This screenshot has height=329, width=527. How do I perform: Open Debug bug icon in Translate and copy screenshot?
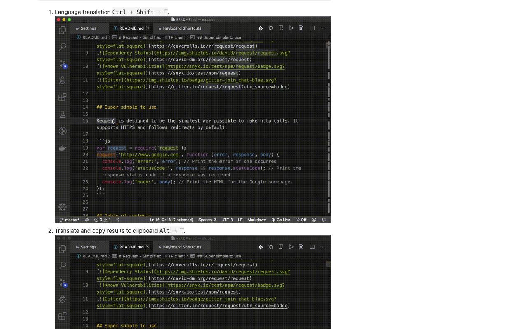point(63,299)
